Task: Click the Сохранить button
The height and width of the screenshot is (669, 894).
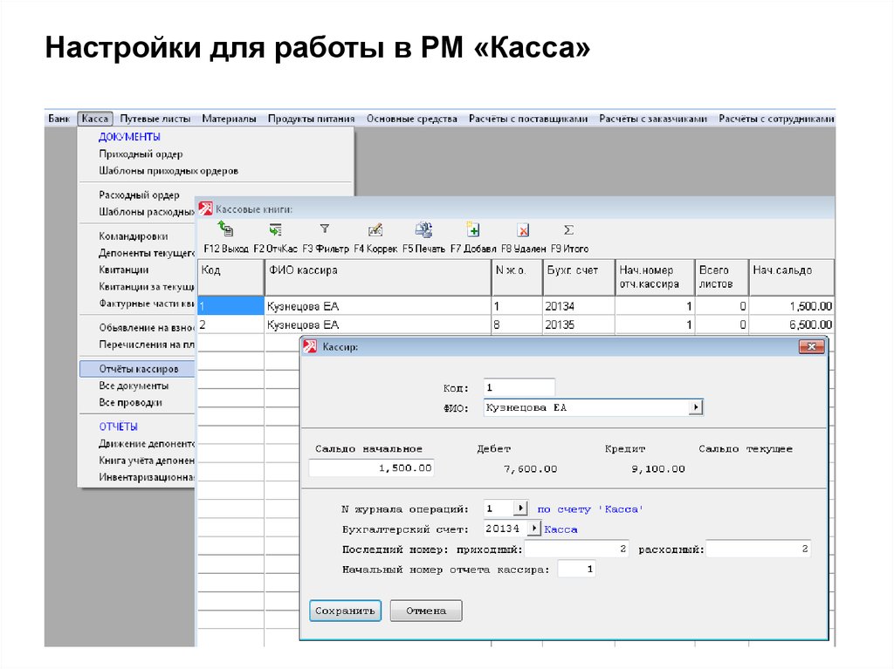Action: (345, 611)
